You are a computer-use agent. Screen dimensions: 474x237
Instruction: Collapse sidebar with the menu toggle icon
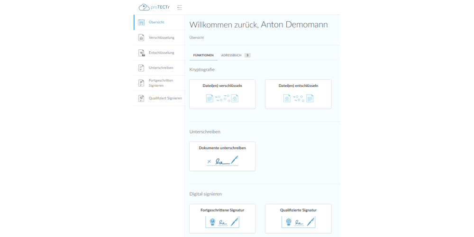180,7
